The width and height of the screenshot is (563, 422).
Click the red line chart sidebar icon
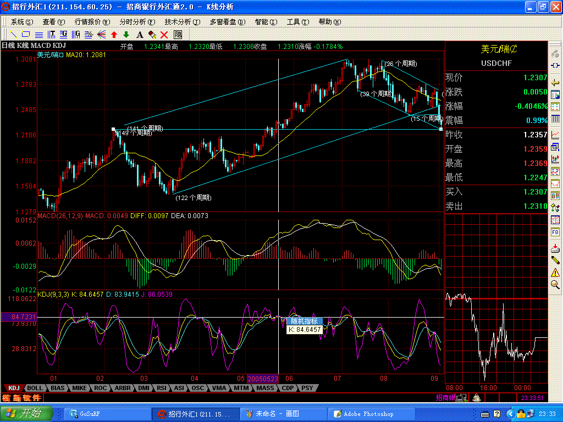click(x=555, y=135)
